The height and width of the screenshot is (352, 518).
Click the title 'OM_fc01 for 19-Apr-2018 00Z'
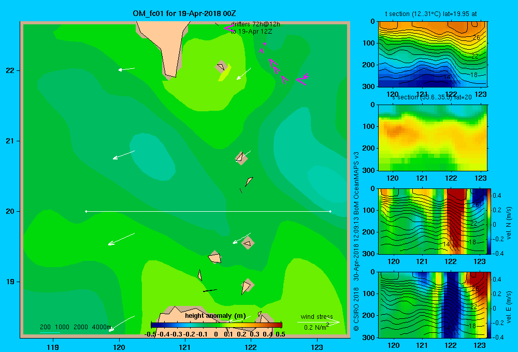click(184, 13)
